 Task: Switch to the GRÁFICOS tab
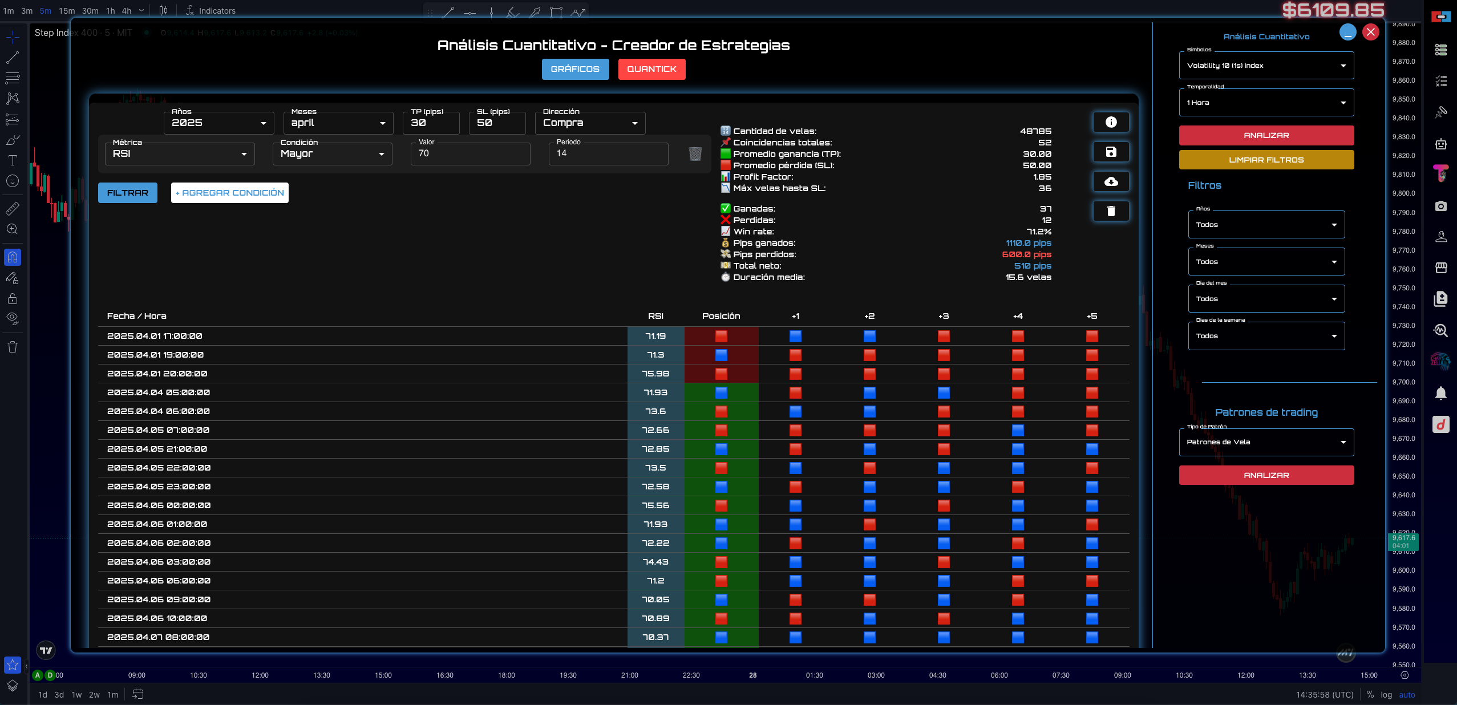575,69
